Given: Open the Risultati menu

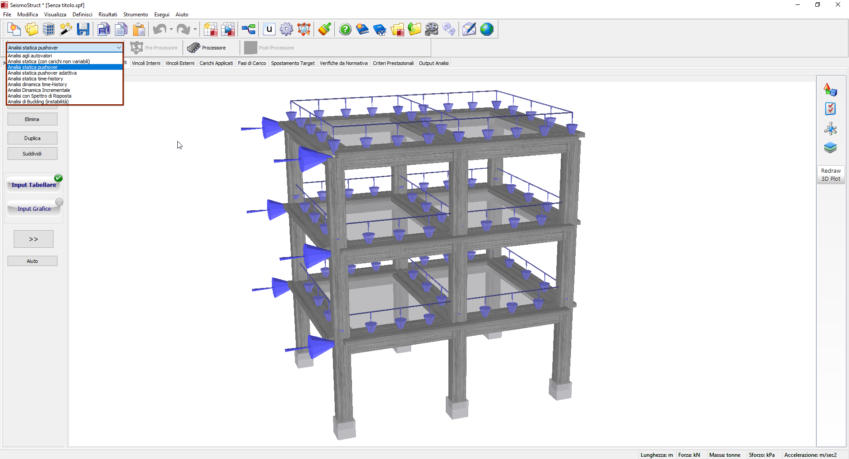Looking at the screenshot, I should pyautogui.click(x=107, y=15).
